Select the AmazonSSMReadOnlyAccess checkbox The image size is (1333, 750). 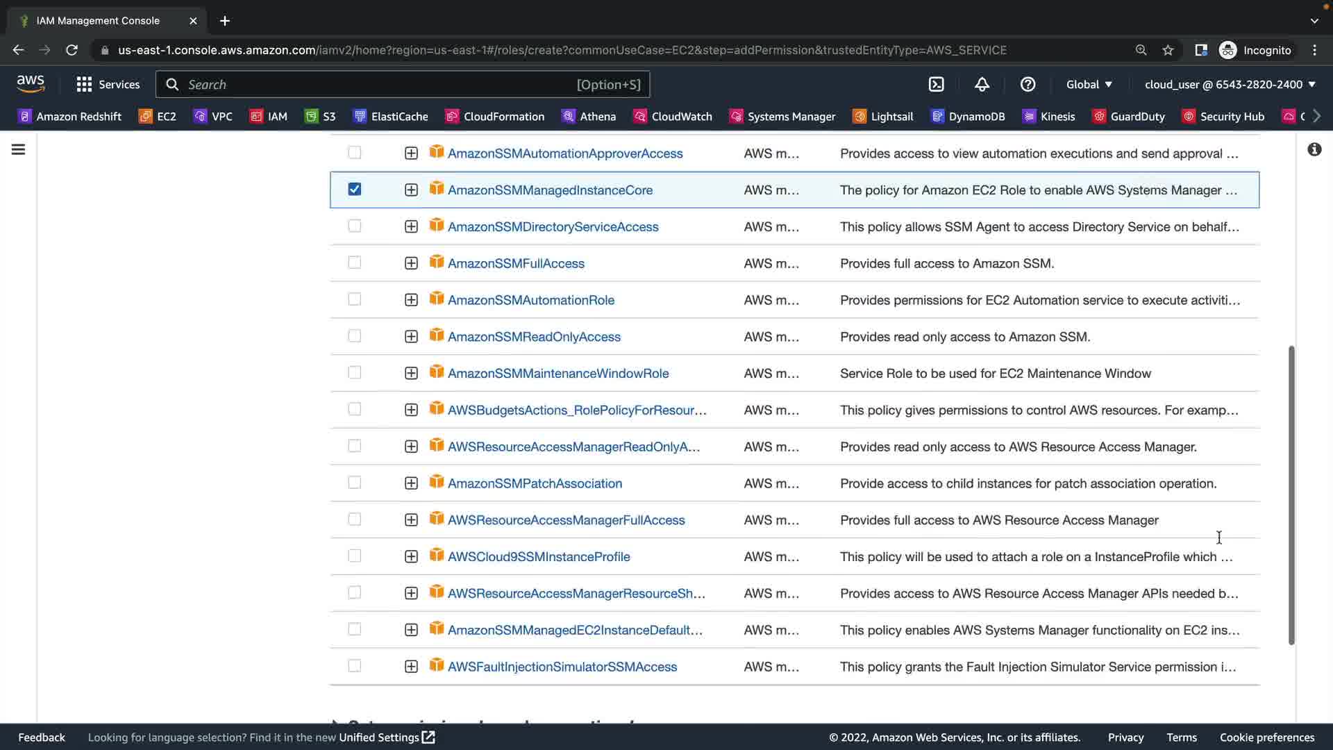tap(354, 336)
